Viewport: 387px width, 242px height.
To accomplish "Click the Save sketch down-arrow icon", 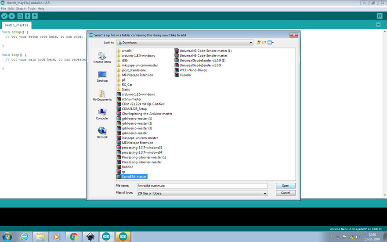I will click(x=35, y=16).
